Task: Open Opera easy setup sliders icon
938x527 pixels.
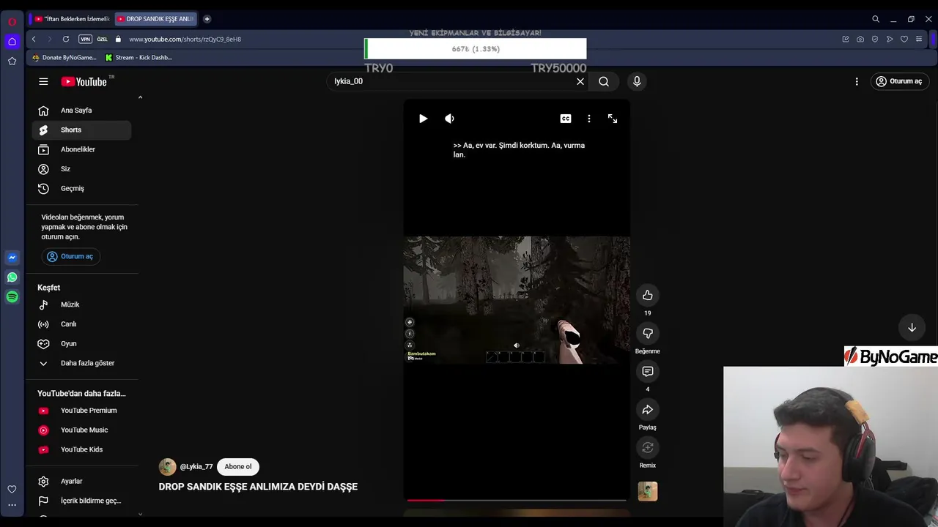Action: 919,39
